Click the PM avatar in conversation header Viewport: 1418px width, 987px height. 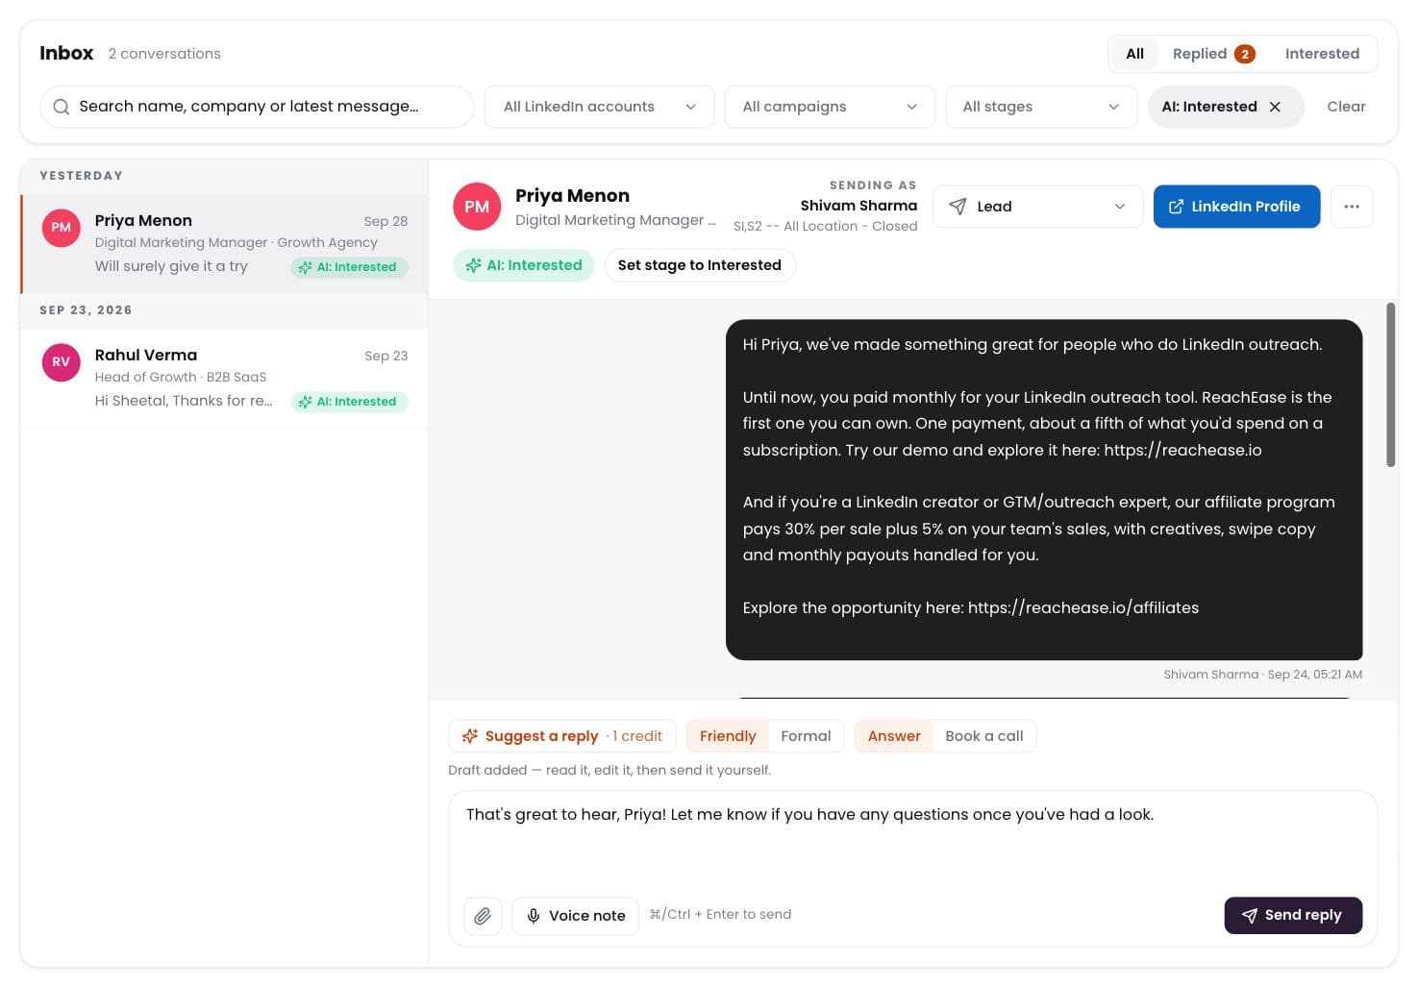tap(477, 207)
